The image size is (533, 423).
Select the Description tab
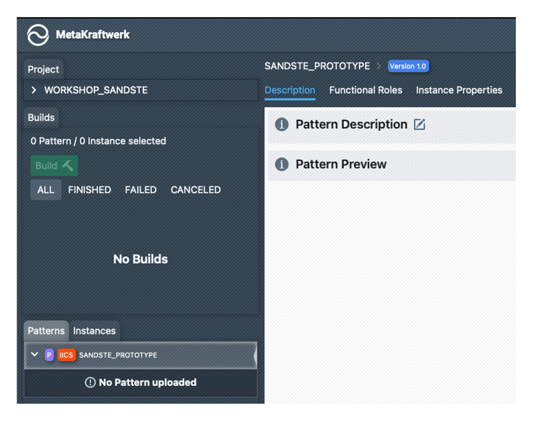(290, 90)
